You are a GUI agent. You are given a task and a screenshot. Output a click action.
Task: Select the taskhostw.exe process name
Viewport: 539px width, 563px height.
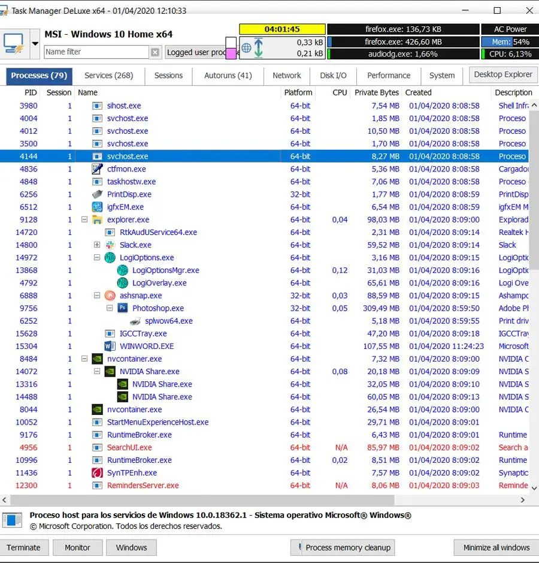point(131,182)
